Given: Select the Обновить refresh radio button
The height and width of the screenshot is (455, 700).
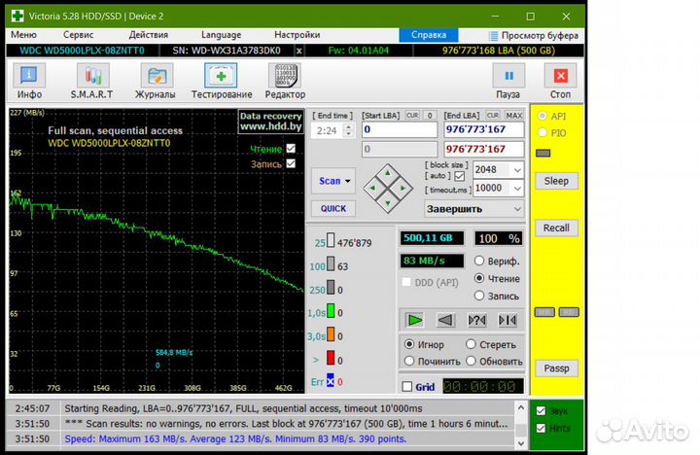Looking at the screenshot, I should tap(471, 361).
